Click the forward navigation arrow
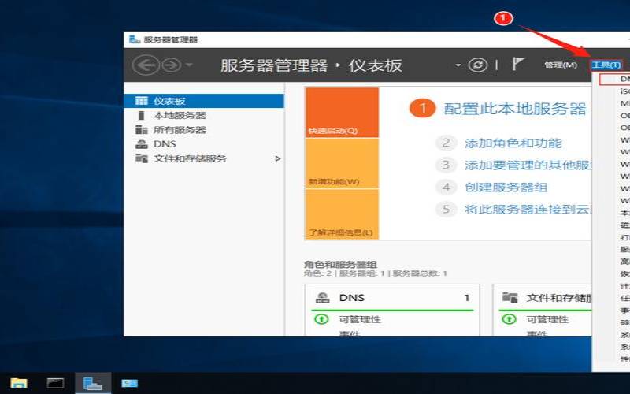 click(172, 65)
